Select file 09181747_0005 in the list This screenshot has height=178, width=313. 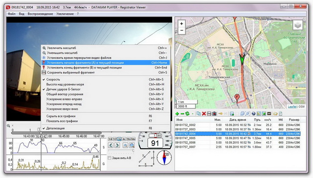[238, 138]
